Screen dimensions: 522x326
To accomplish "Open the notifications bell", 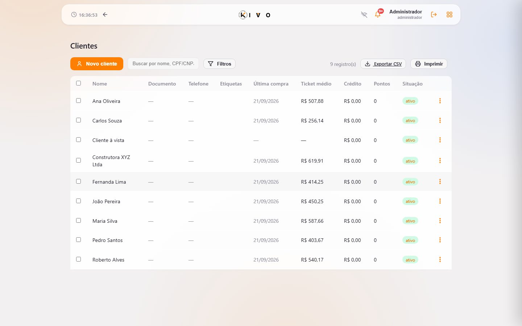I will (378, 14).
